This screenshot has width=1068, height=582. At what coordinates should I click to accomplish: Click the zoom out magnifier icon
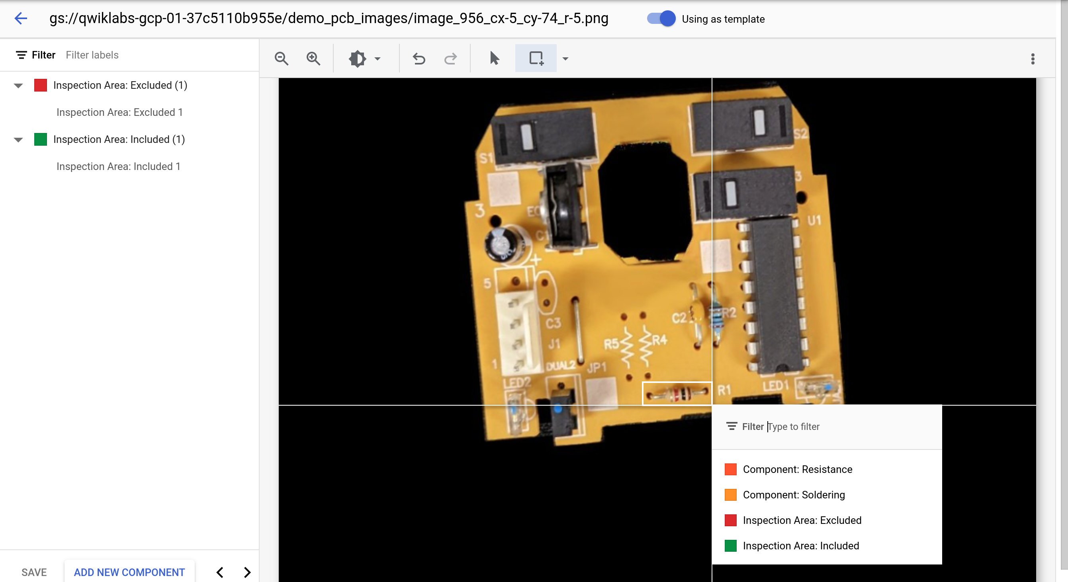point(280,58)
